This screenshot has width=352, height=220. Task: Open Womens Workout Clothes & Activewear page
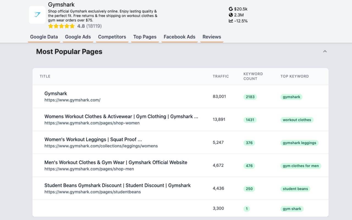[x=121, y=117]
